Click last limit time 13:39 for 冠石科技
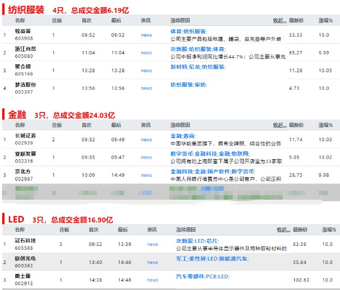 [x=124, y=244]
